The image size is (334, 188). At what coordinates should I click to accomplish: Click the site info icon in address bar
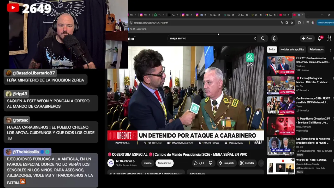pos(131,23)
